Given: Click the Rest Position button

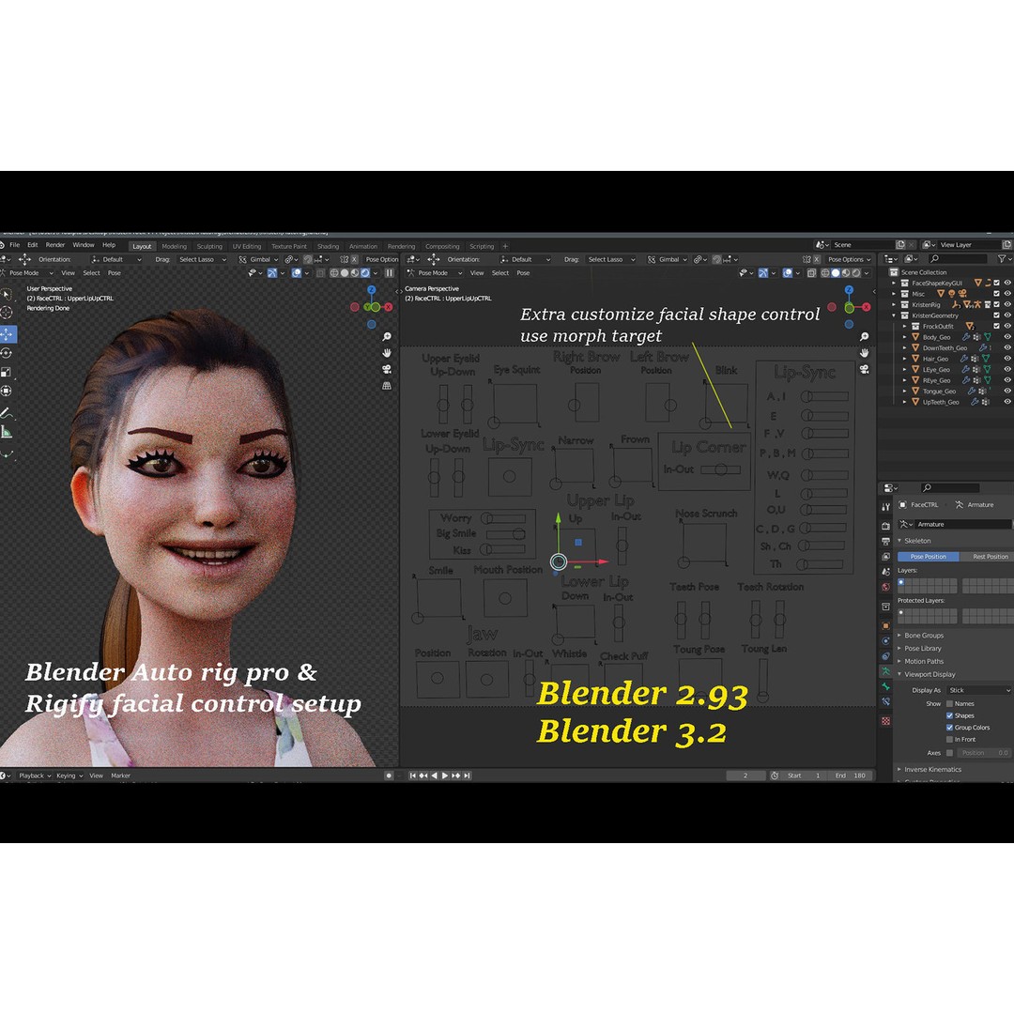Looking at the screenshot, I should point(986,556).
